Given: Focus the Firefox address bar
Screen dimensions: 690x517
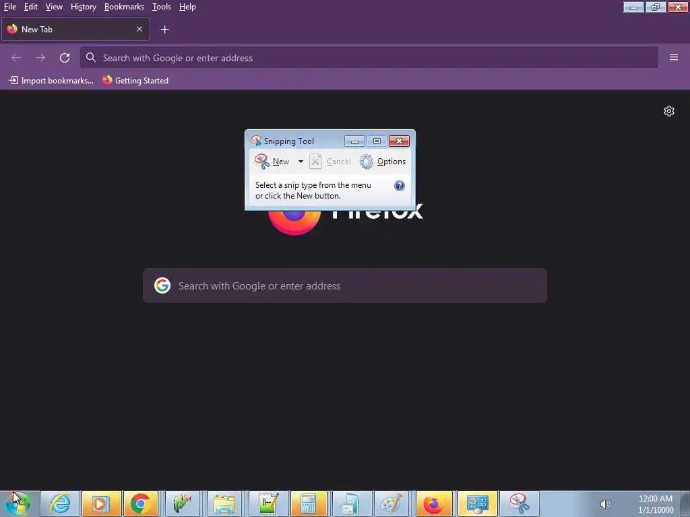Looking at the screenshot, I should (369, 58).
